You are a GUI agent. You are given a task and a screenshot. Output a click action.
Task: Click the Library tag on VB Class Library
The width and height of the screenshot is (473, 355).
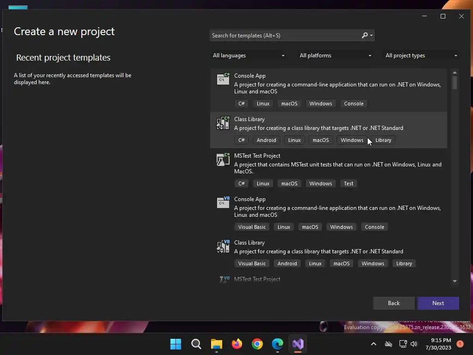pyautogui.click(x=404, y=263)
